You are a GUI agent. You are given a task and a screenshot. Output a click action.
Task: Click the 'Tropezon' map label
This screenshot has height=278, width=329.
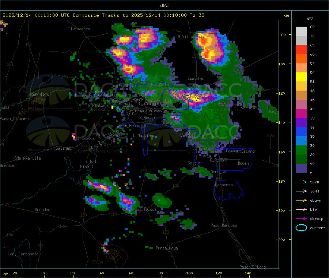tap(143, 110)
